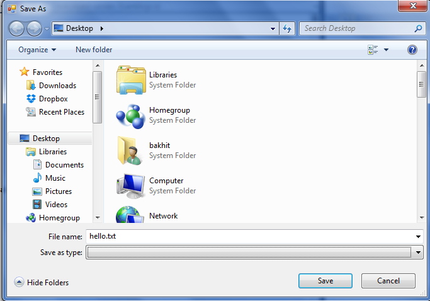Select the Libraries folder icon in file list

click(131, 80)
